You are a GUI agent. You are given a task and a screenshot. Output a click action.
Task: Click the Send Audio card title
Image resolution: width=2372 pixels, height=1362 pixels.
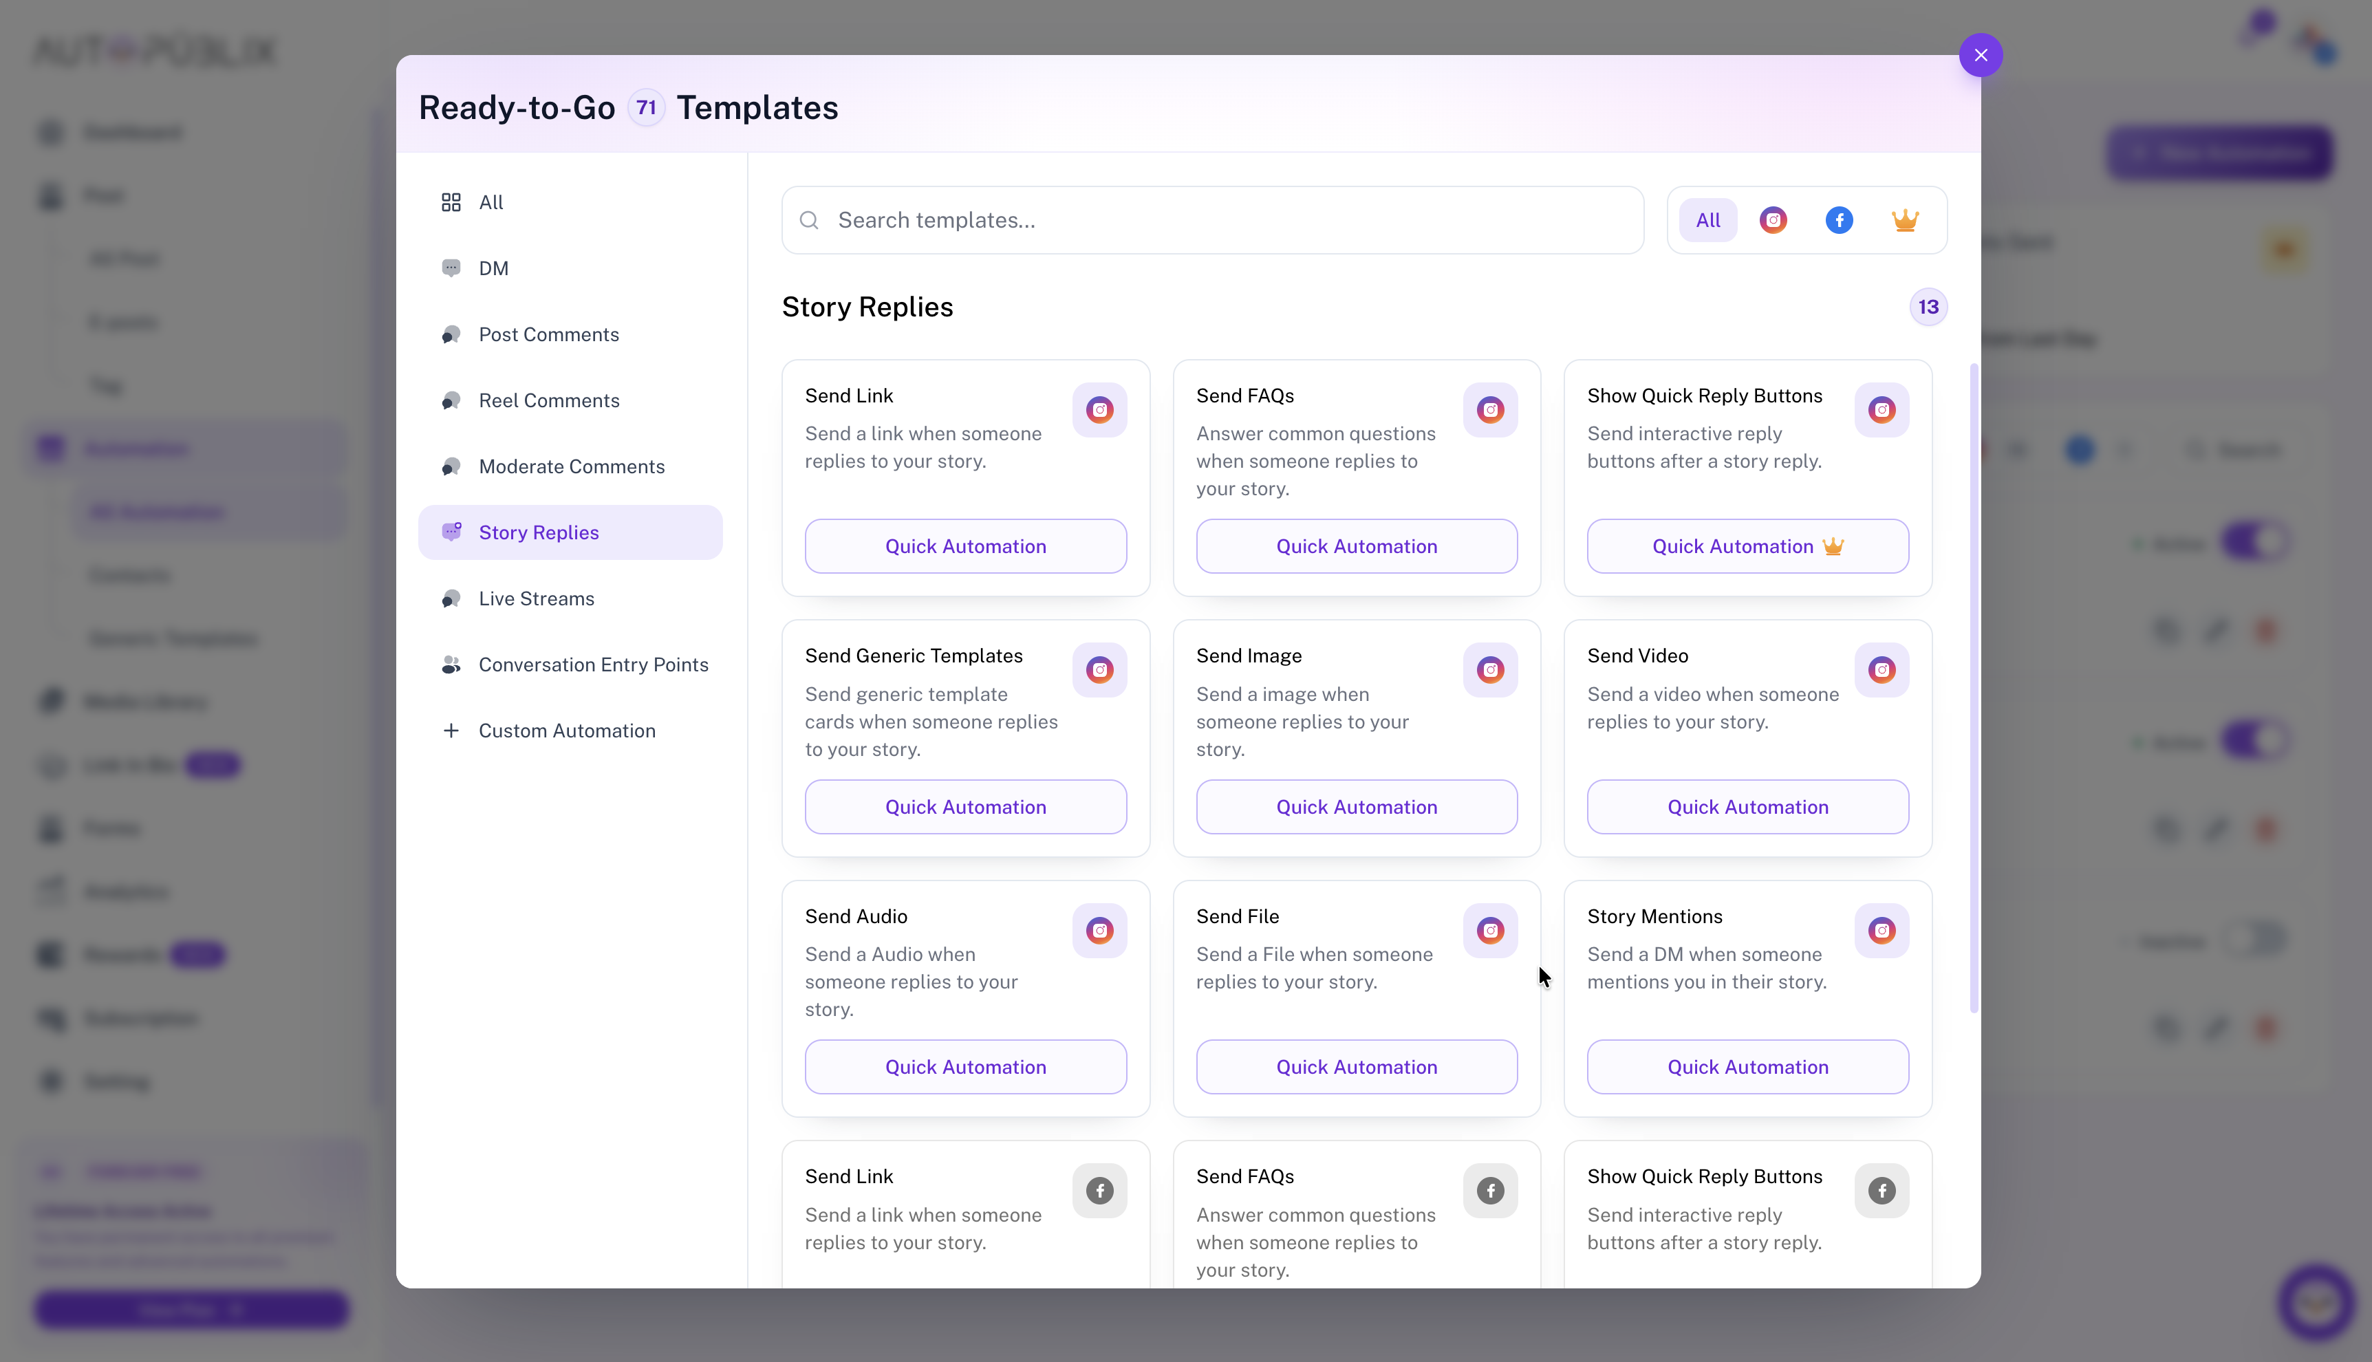(x=856, y=917)
